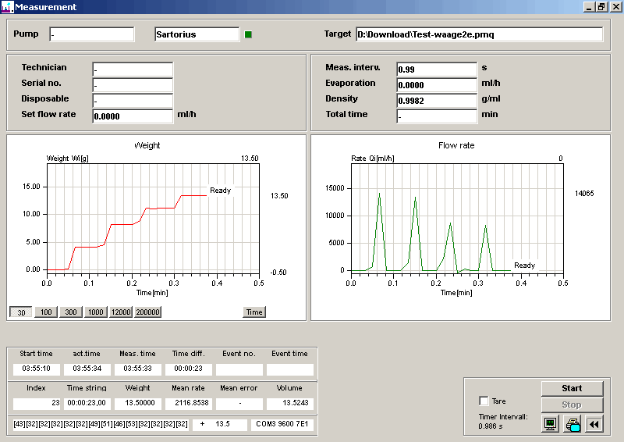Click the Start time value 03:55:10
624x442 pixels.
[36, 369]
